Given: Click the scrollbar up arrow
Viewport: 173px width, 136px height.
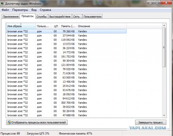Looking at the screenshot, I should (164, 26).
